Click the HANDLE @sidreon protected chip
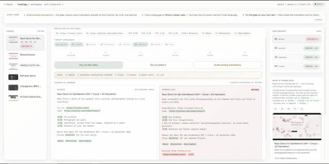Viewport: 329px width, 164px height. 190,33
